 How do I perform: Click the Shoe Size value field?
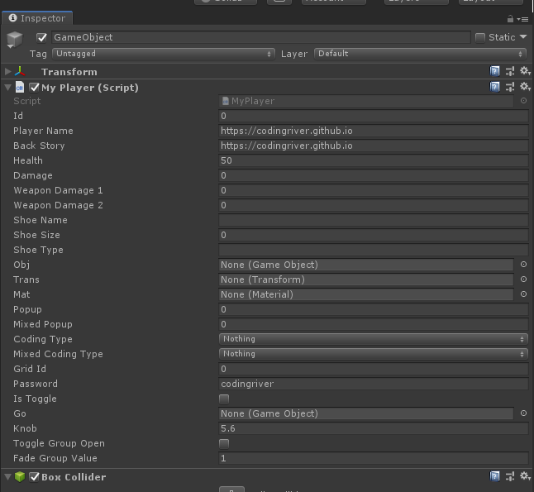(x=374, y=235)
